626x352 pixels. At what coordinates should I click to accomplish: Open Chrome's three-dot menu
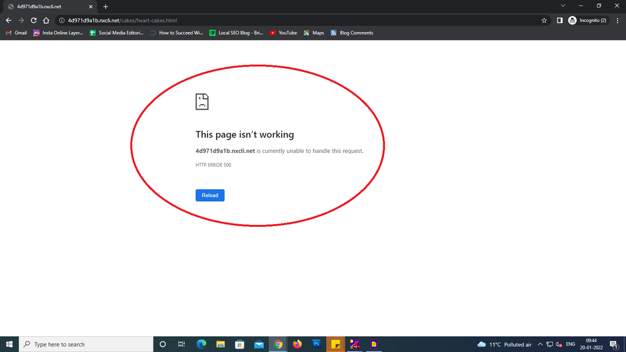pyautogui.click(x=617, y=20)
